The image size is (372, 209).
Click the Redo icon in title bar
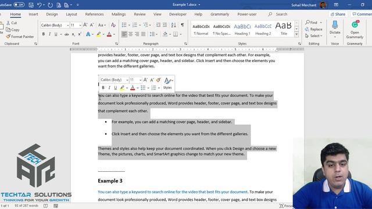[x=50, y=5]
